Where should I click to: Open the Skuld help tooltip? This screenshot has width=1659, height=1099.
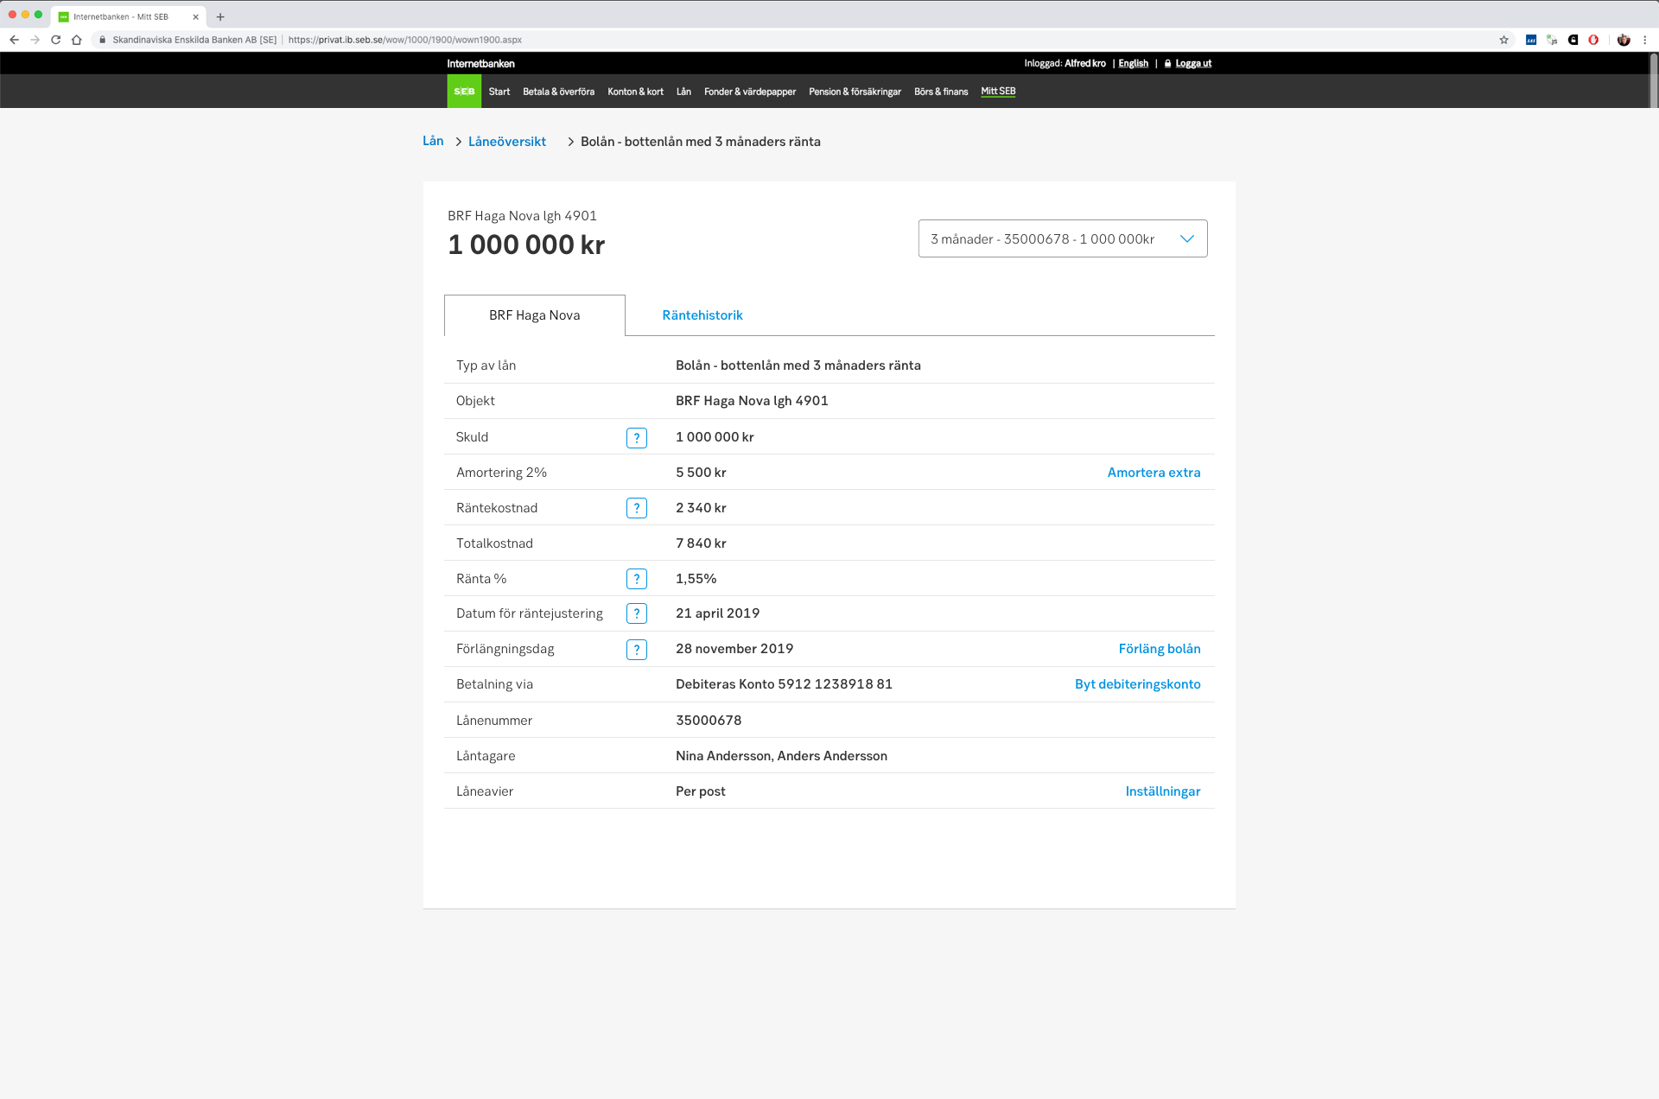coord(637,437)
